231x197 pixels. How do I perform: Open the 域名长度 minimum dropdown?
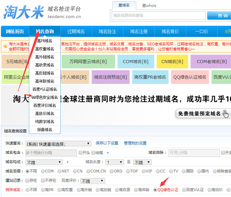(x=115, y=162)
